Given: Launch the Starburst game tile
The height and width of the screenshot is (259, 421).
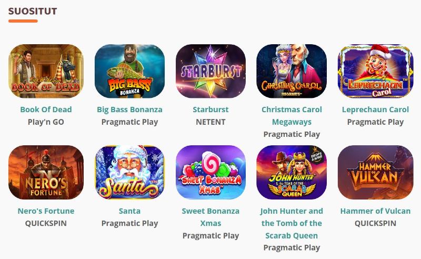Looking at the screenshot, I should (211, 71).
